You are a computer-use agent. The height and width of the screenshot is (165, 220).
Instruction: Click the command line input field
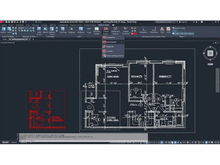coord(84,141)
